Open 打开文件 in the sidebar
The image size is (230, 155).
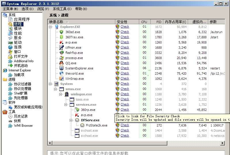coord(21,56)
